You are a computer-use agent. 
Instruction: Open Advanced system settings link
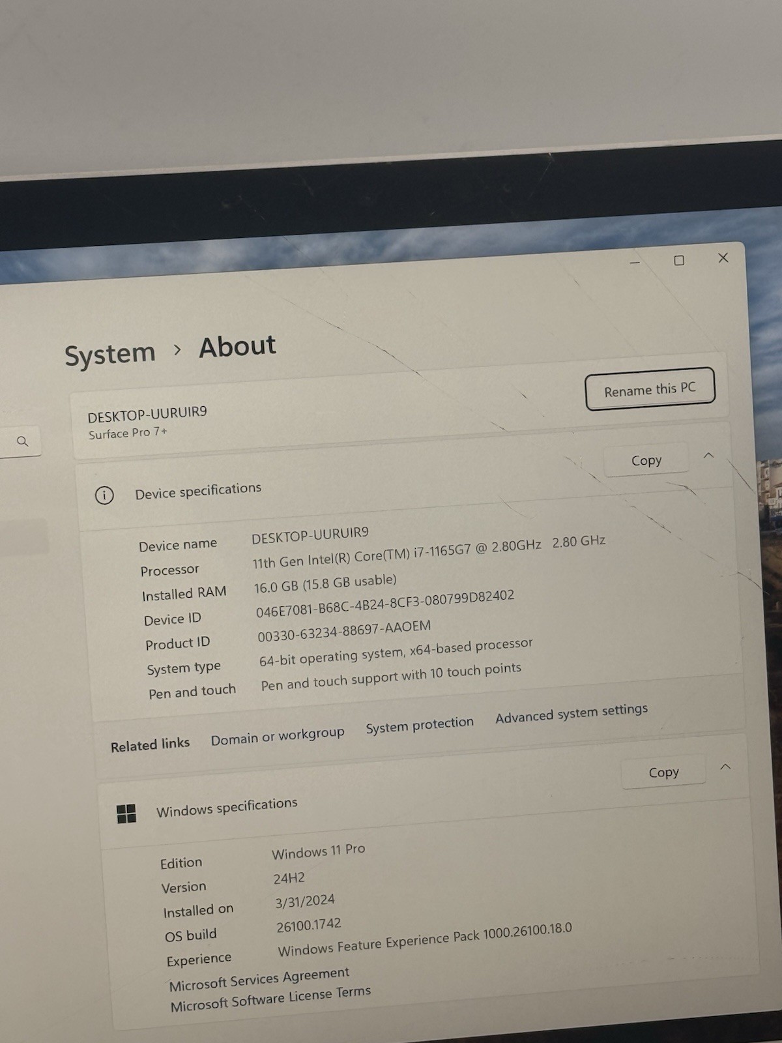[x=572, y=713]
